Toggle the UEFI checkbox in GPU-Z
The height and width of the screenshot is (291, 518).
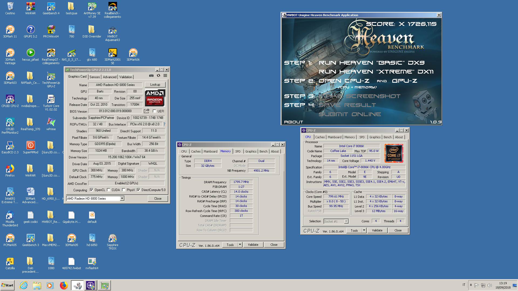pos(154,111)
